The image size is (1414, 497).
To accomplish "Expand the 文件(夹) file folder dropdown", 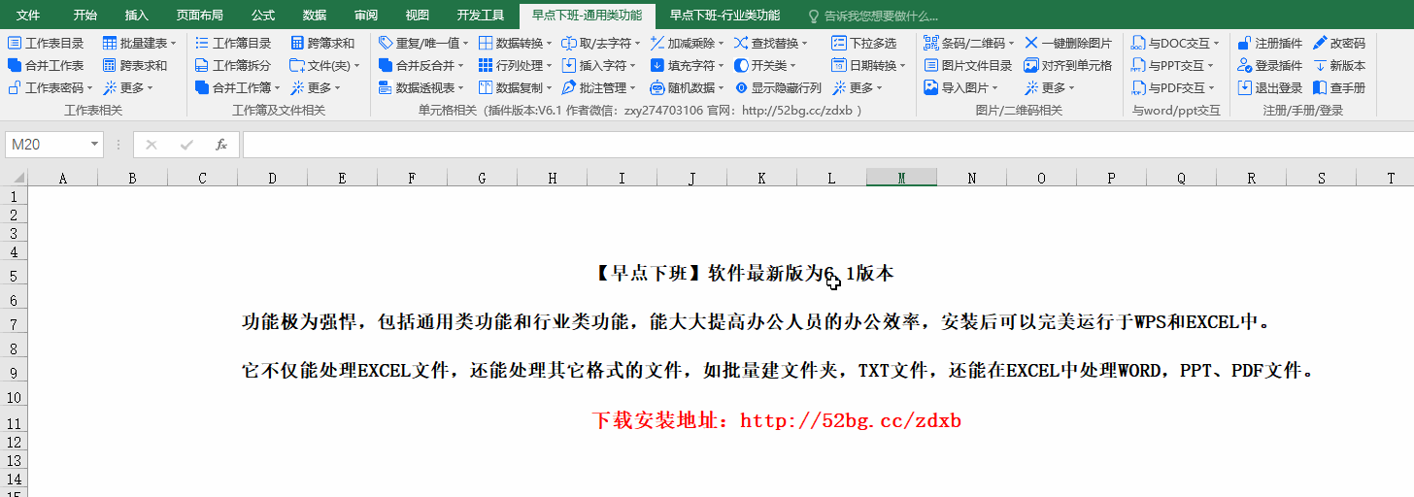I will 356,65.
